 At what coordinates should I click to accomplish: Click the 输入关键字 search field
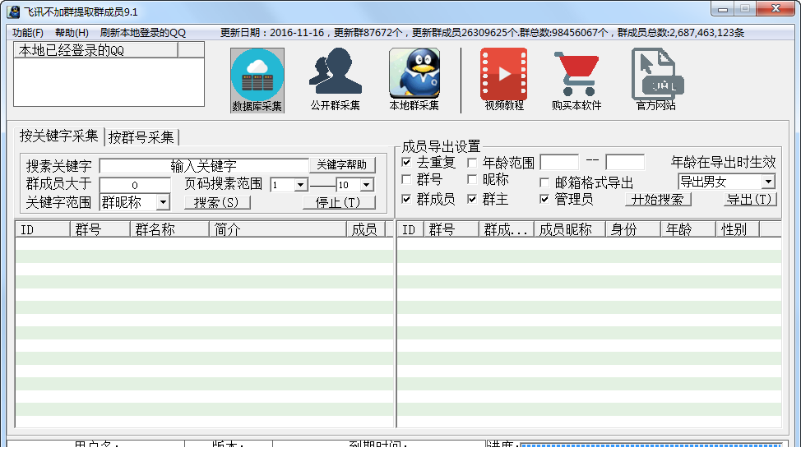tap(204, 165)
